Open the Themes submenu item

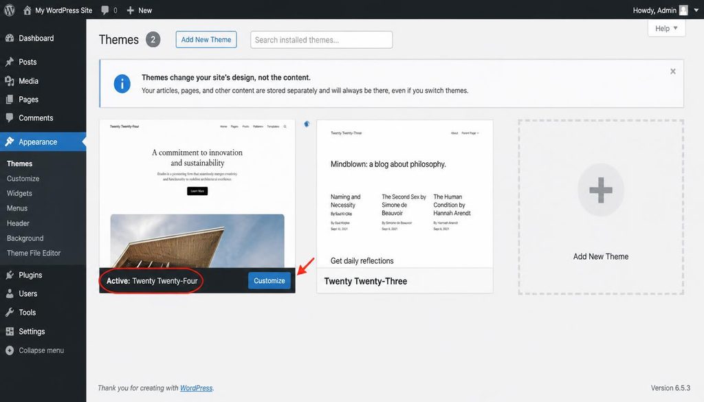(x=20, y=164)
